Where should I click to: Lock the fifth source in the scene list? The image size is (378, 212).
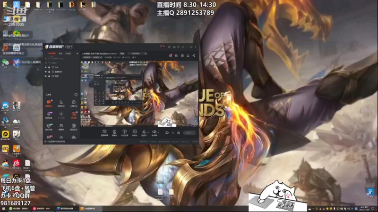pos(49,76)
